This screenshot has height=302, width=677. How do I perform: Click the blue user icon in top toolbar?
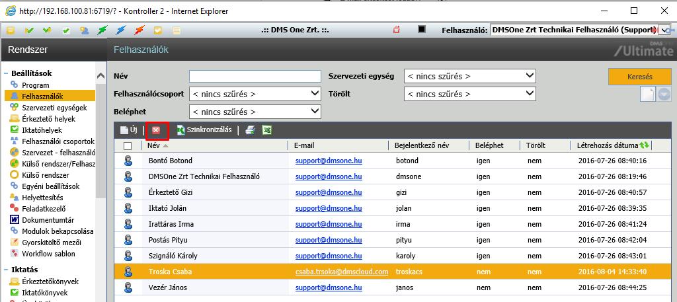click(x=84, y=30)
